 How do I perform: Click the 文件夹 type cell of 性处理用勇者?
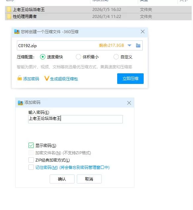[x=146, y=17]
